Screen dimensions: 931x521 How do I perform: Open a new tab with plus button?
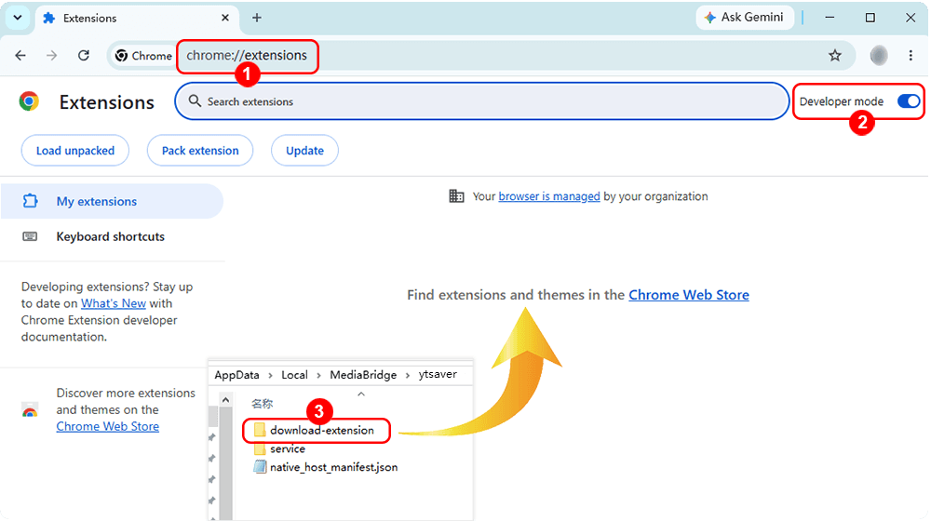click(257, 18)
